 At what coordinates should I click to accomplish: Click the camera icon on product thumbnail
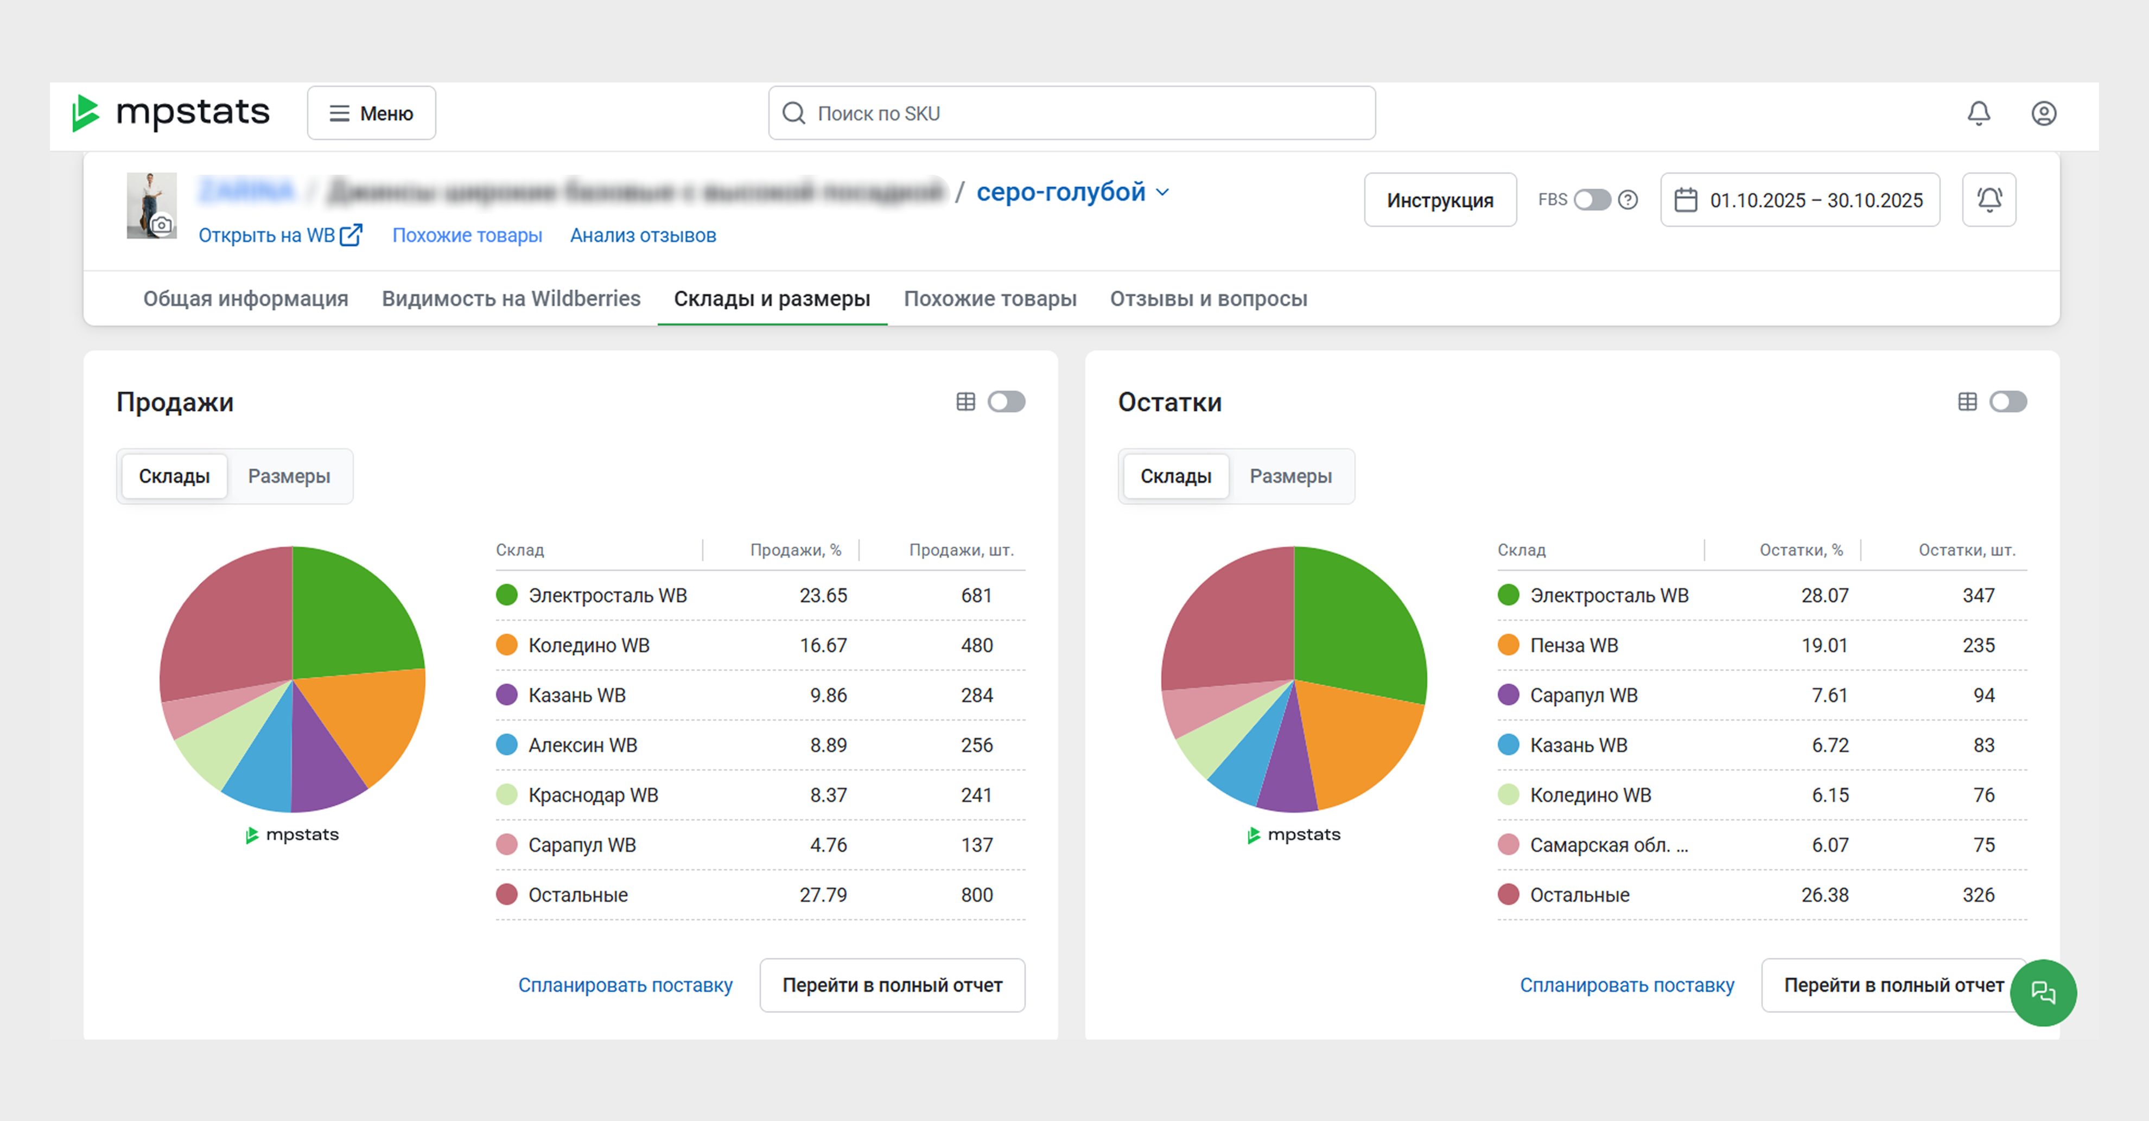pyautogui.click(x=162, y=225)
